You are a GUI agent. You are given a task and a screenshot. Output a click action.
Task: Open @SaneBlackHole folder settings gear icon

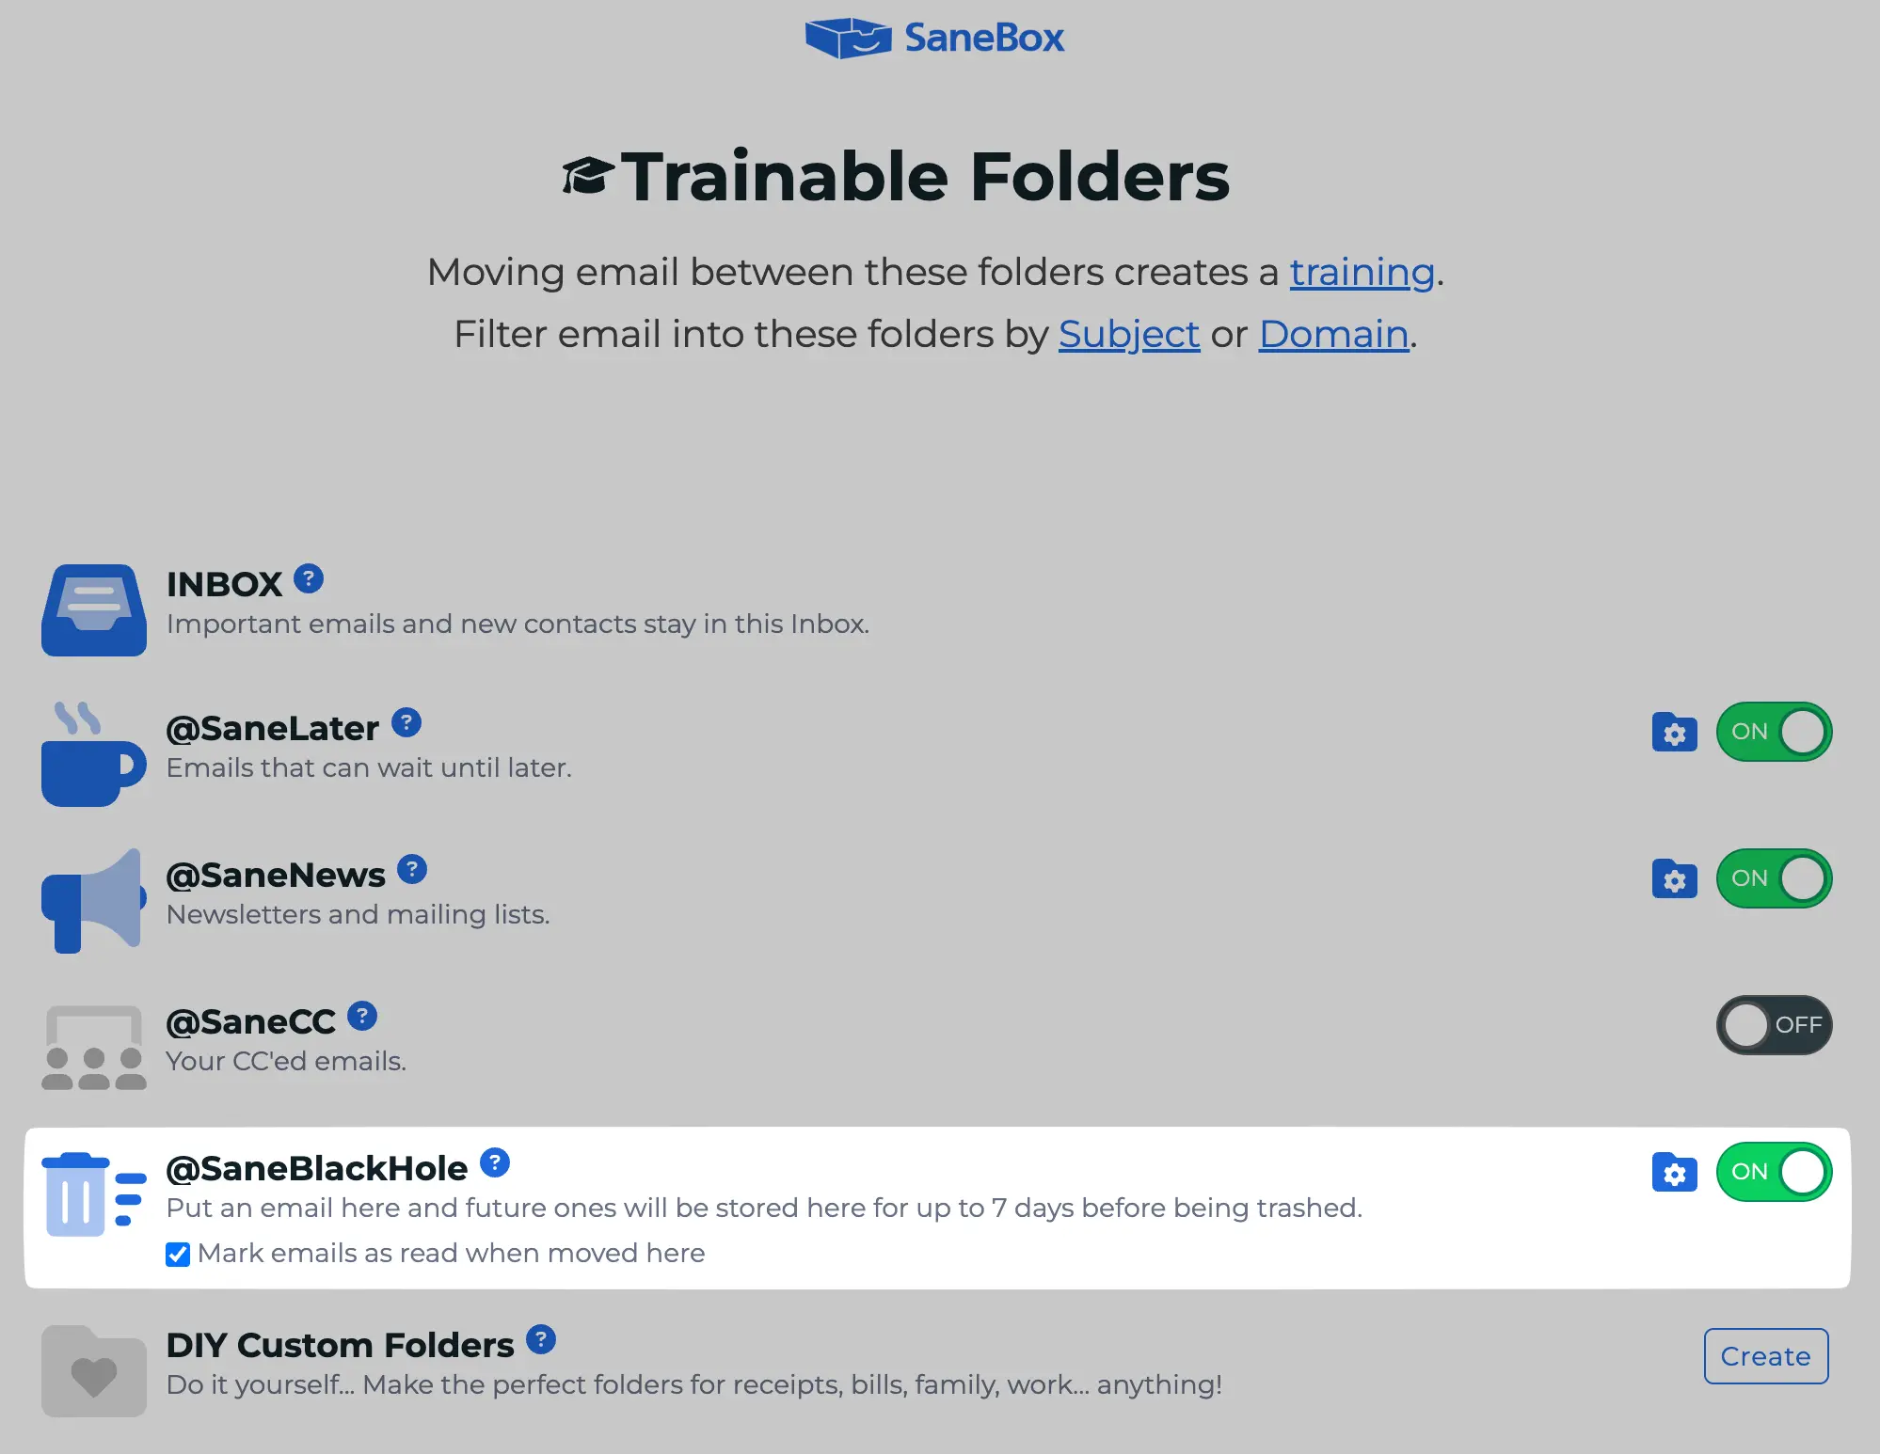(x=1675, y=1172)
